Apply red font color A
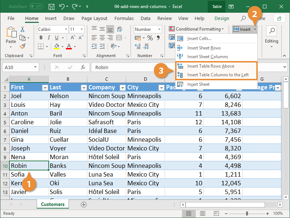Viewport: 290px width, 218px height. 69,47
